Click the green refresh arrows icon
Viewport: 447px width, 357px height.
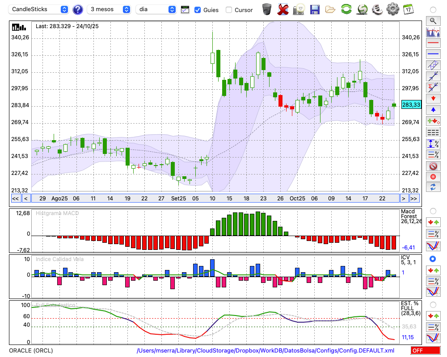(346, 9)
